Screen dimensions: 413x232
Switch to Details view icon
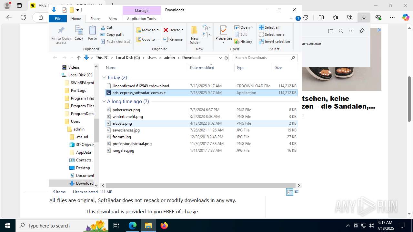290,192
